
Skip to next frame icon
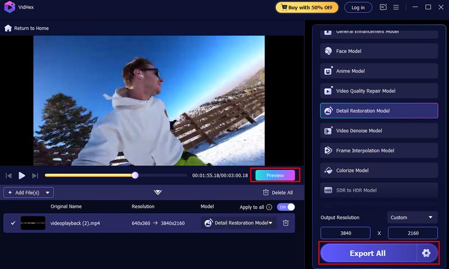pos(35,175)
